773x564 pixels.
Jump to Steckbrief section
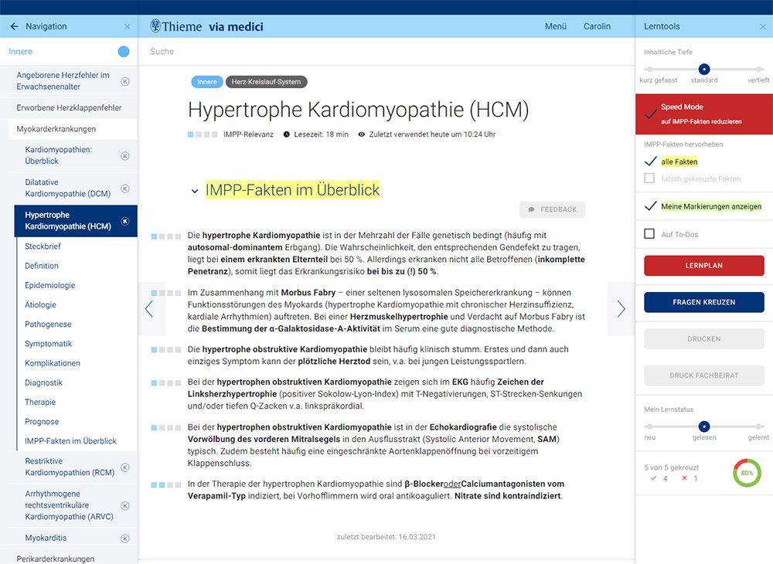43,246
